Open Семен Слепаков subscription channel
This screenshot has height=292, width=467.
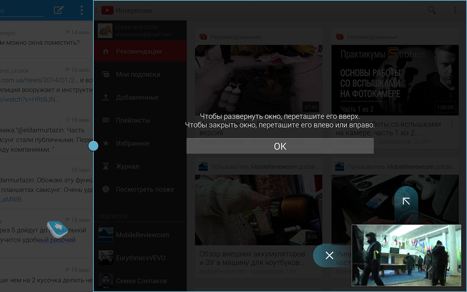140,281
